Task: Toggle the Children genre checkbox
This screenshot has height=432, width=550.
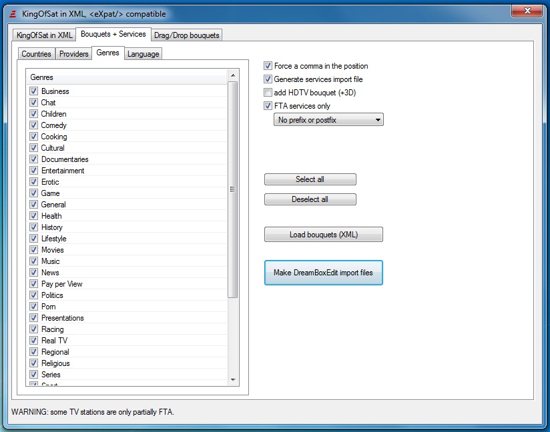Action: tap(33, 114)
